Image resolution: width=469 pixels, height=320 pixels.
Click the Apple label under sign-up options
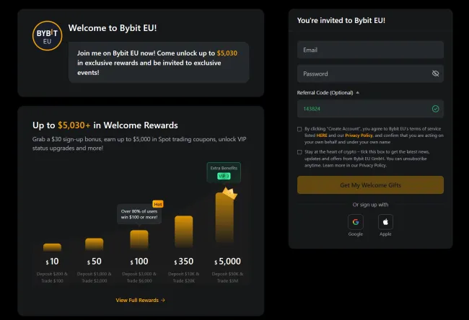(385, 234)
